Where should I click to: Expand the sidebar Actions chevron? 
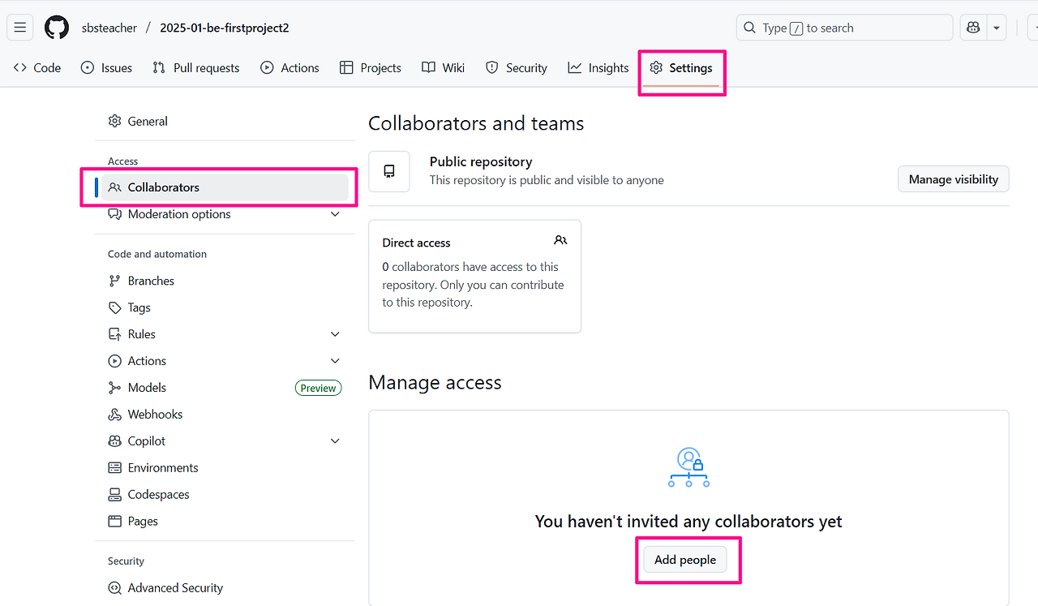click(335, 361)
